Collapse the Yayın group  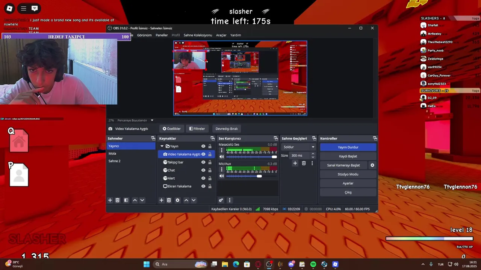pos(162,146)
